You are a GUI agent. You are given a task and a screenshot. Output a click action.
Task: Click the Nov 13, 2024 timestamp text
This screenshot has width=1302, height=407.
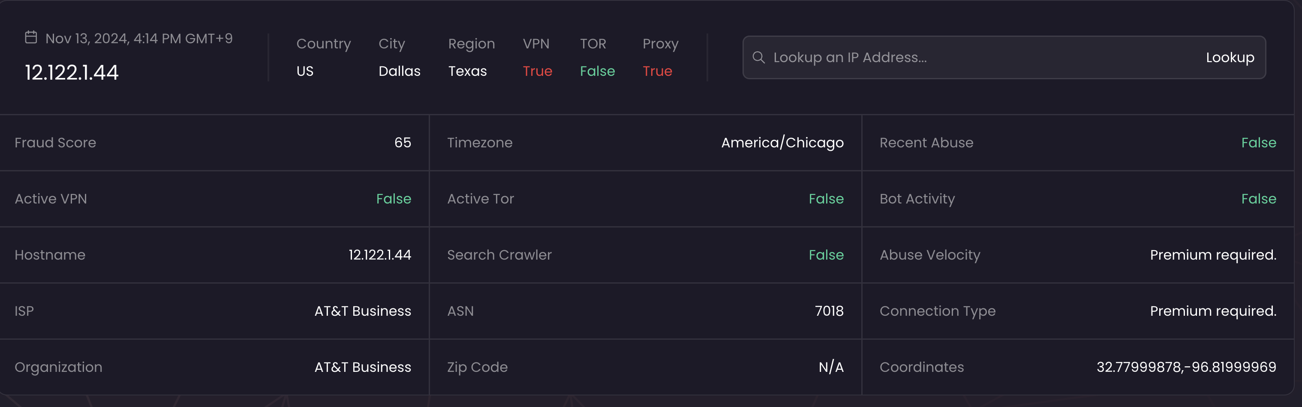tap(139, 39)
